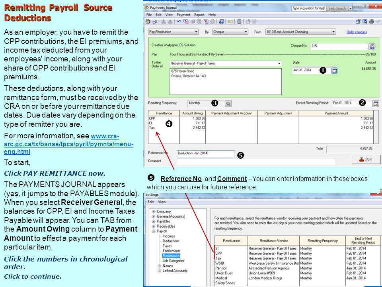The height and width of the screenshot is (287, 382).
Task: Open the calculator icon in the toolbar
Action: click(x=239, y=22)
